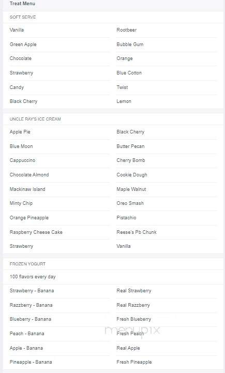Viewport: 225px width, 373px height.
Task: Click the Blue Cotton item
Action: coord(129,73)
